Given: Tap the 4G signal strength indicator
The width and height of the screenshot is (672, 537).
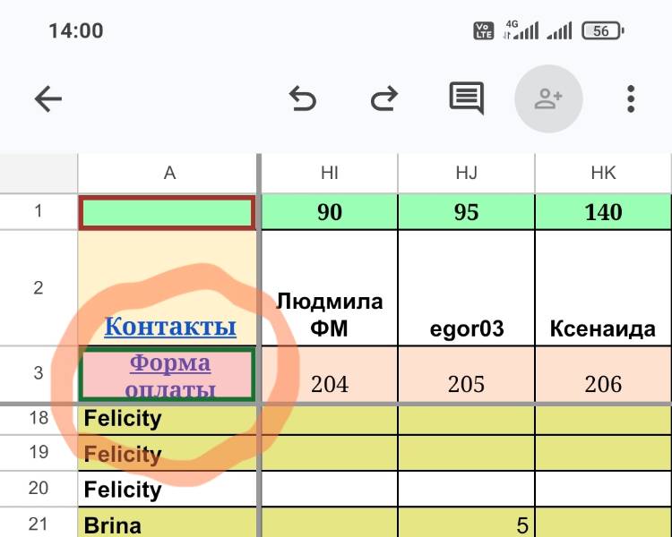Looking at the screenshot, I should click(521, 30).
